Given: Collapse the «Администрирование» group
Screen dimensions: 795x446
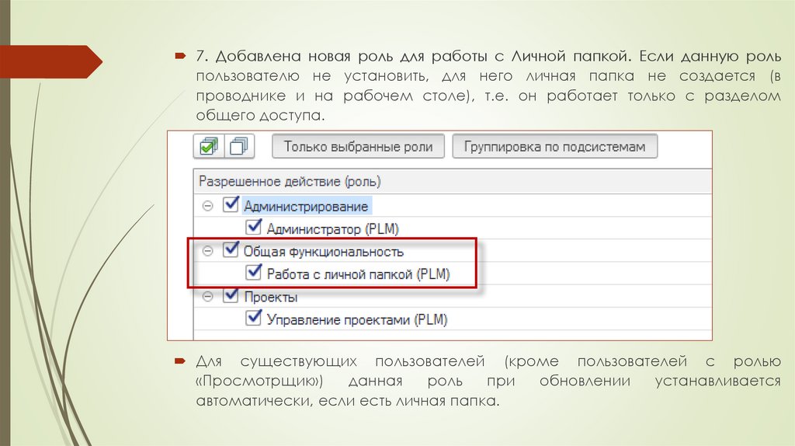Looking at the screenshot, I should [207, 206].
